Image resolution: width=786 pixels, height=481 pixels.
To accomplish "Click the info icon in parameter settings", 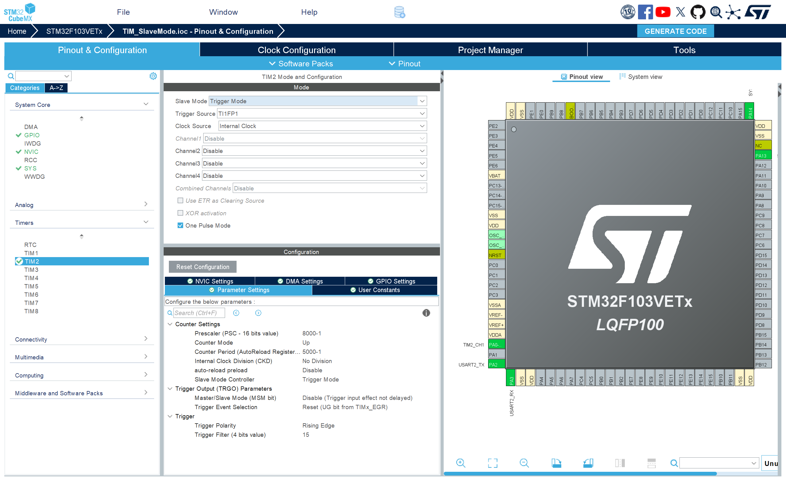I will [x=426, y=313].
